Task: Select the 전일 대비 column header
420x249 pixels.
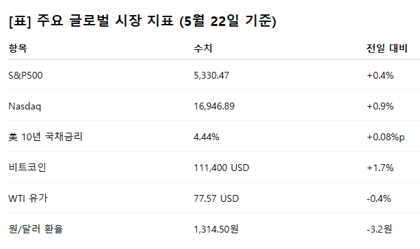Action: coord(386,49)
